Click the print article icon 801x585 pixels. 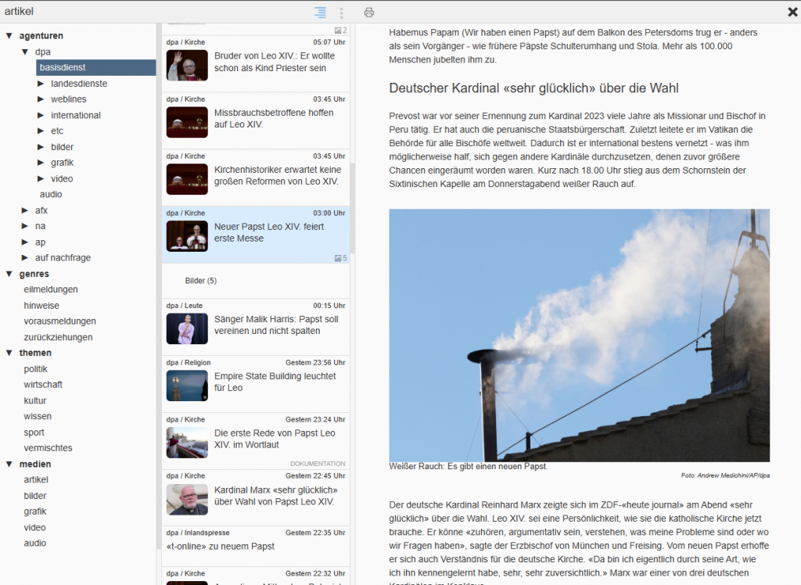369,13
